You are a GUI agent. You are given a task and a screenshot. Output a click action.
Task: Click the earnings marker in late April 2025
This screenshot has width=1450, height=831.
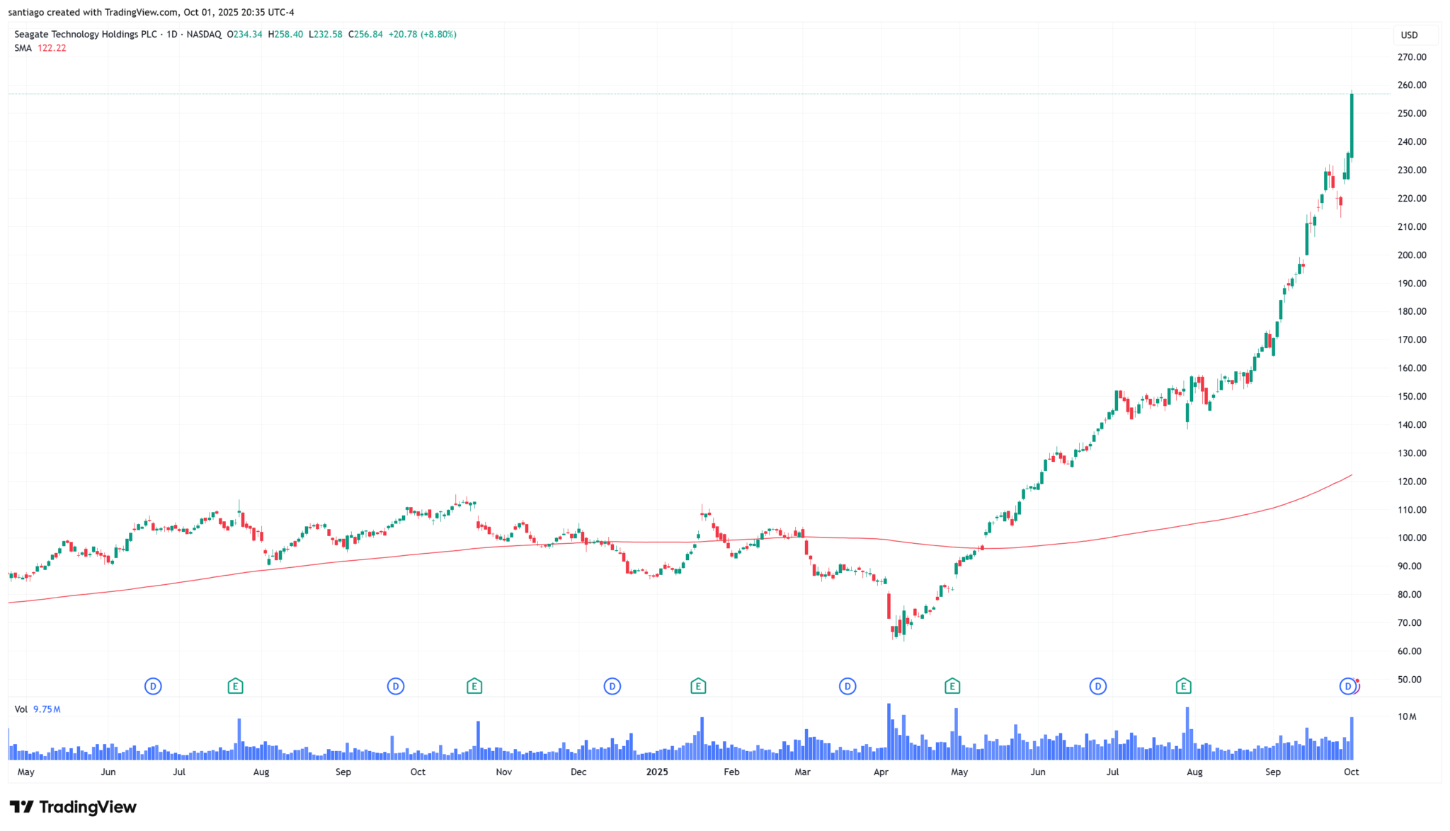point(952,686)
